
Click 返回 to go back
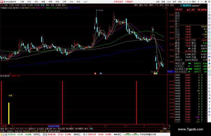coord(172,5)
